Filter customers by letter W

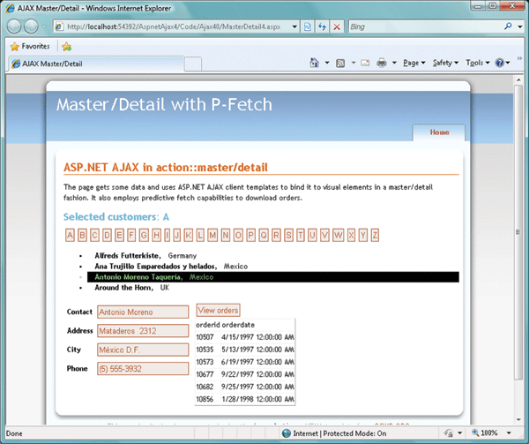338,235
